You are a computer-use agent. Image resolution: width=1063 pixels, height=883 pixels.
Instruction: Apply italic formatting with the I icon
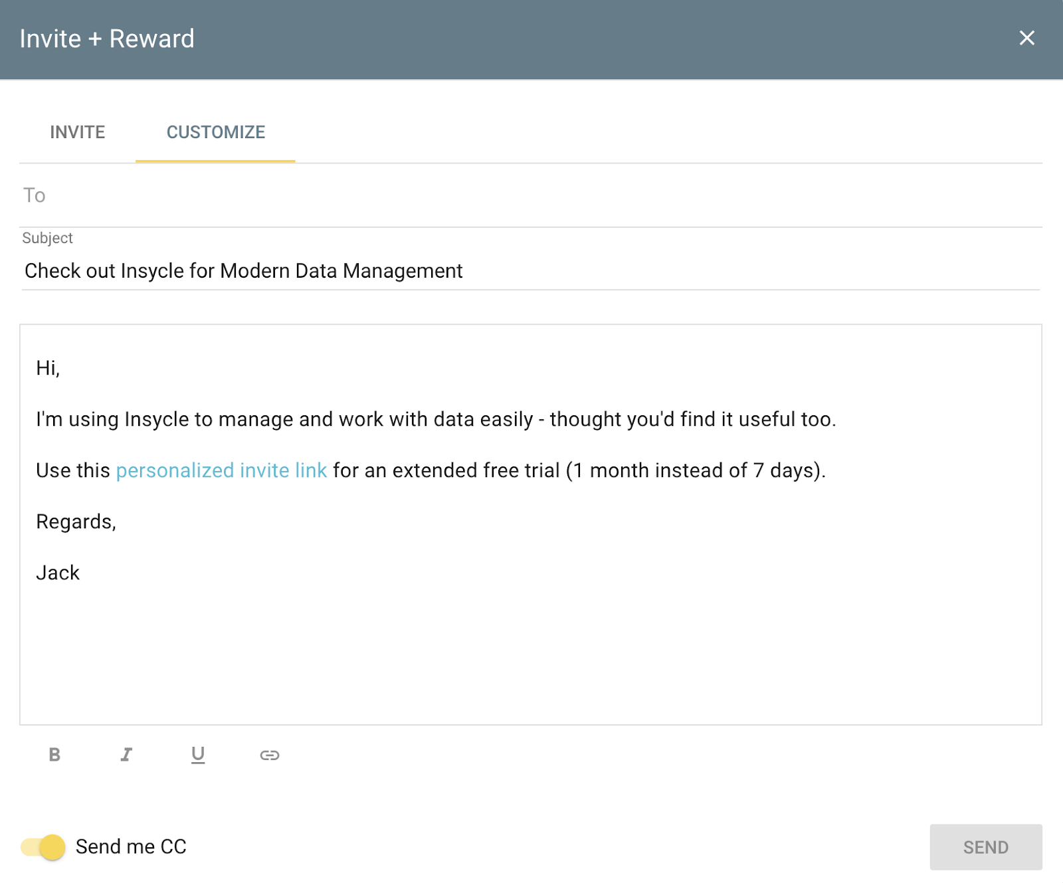(126, 755)
